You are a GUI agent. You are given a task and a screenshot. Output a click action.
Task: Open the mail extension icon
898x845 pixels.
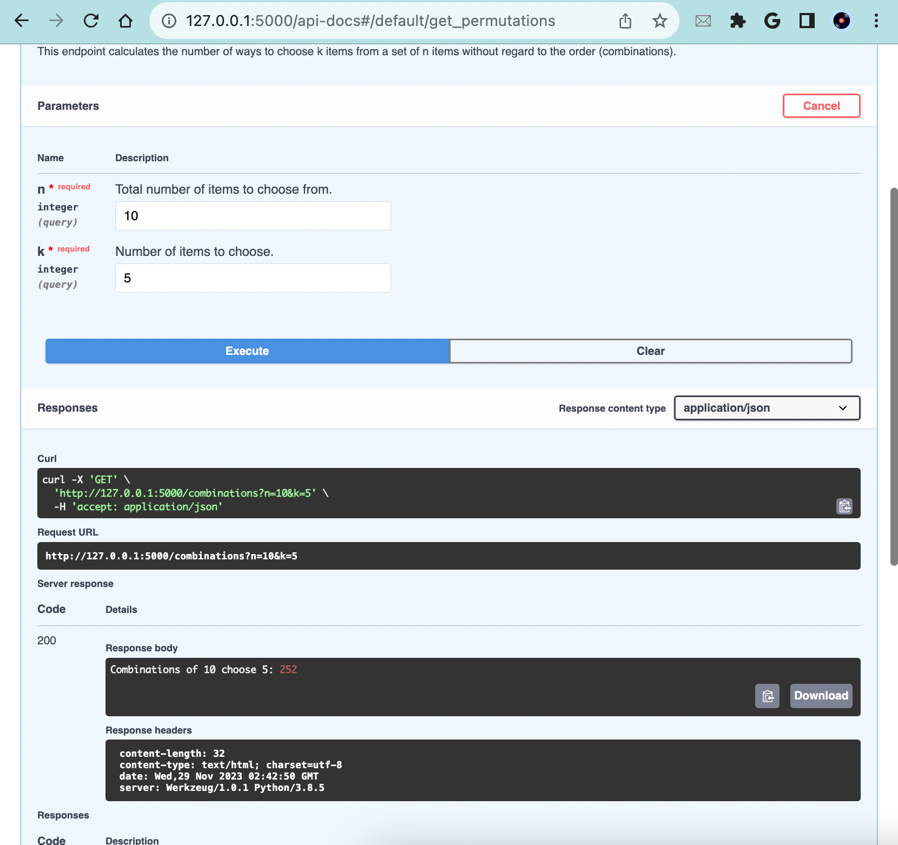click(x=703, y=21)
